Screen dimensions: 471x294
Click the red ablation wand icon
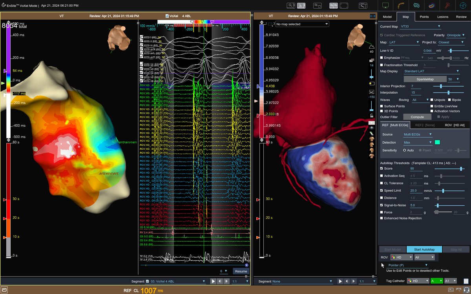(447, 5)
